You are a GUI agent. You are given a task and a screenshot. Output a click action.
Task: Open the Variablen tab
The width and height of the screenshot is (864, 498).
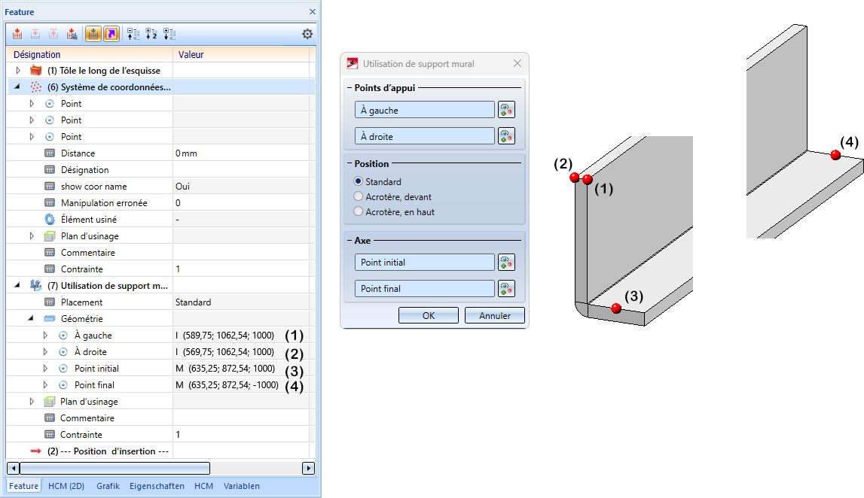coord(241,486)
